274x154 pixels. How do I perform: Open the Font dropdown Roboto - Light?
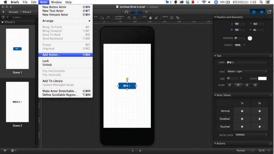click(247, 72)
